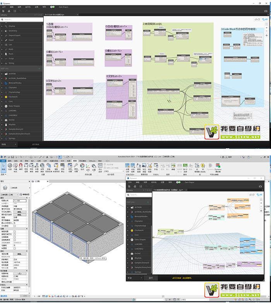271x305 pixels.
Task: Click view scale 1 : 100 field in Properties
Action: coord(20,201)
